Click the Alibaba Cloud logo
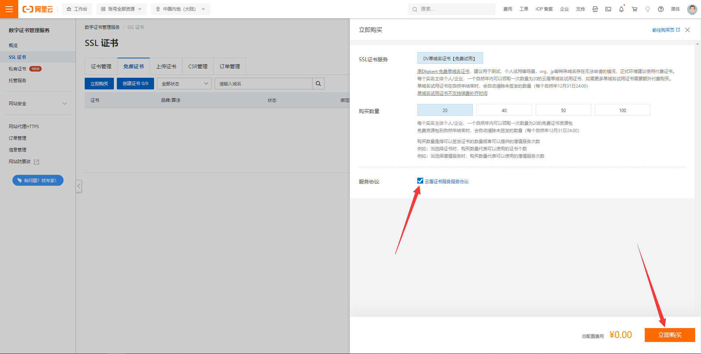Viewport: 701px width, 354px height. [38, 9]
